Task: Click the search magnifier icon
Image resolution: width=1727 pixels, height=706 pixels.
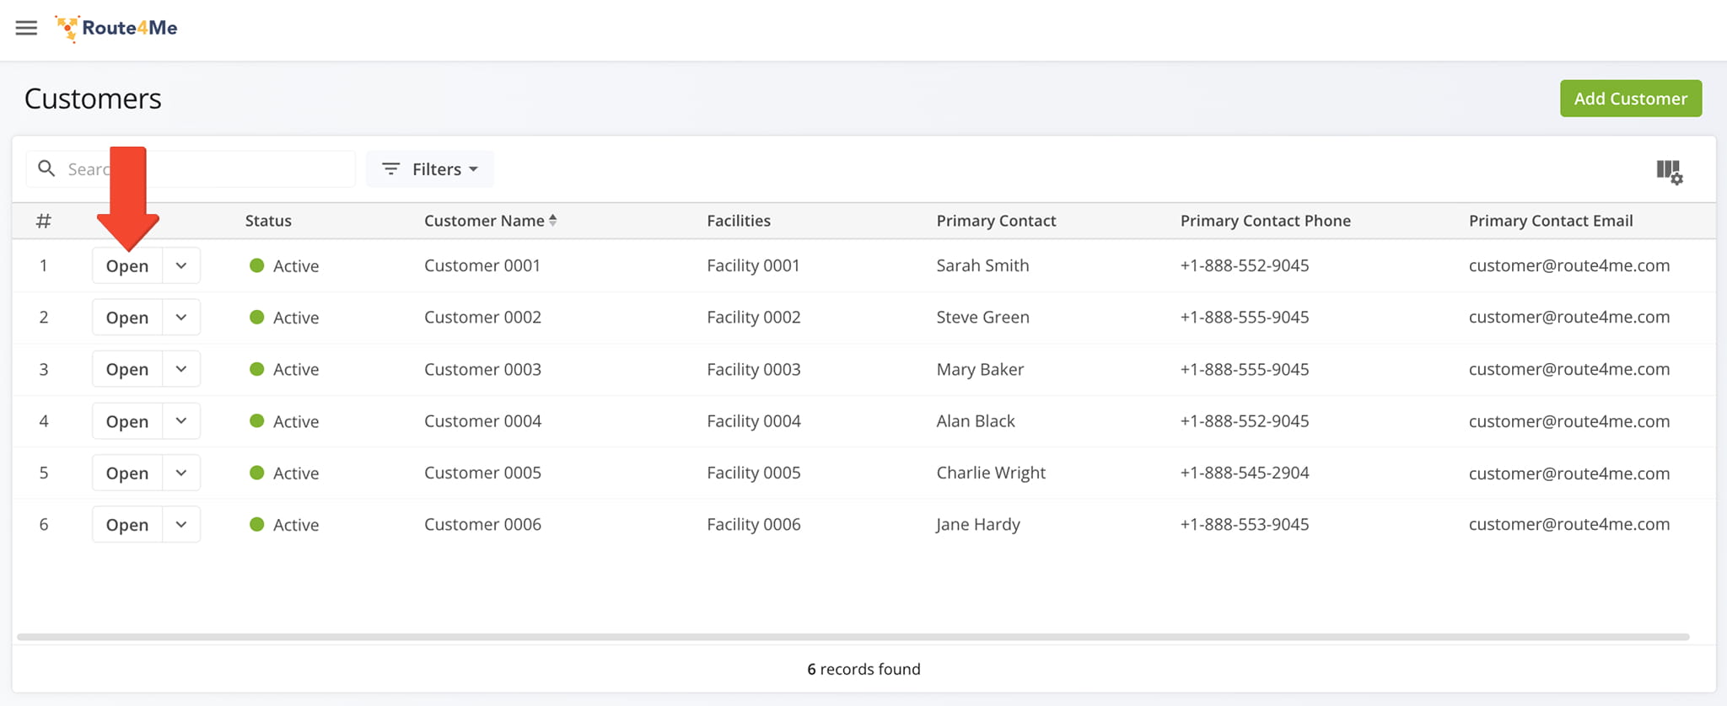Action: click(47, 168)
